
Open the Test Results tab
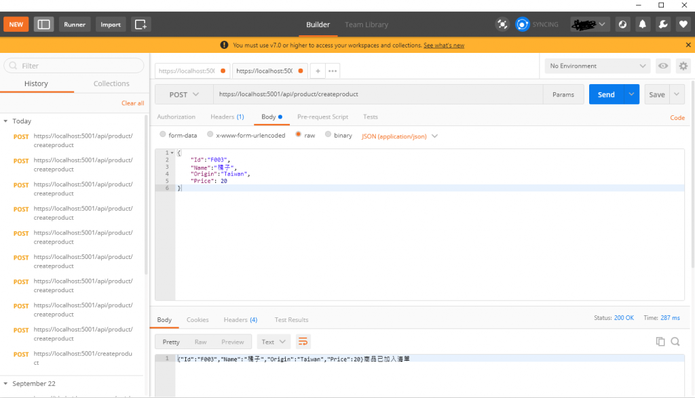click(x=291, y=319)
